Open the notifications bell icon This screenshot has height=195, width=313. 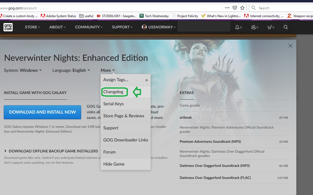click(237, 27)
